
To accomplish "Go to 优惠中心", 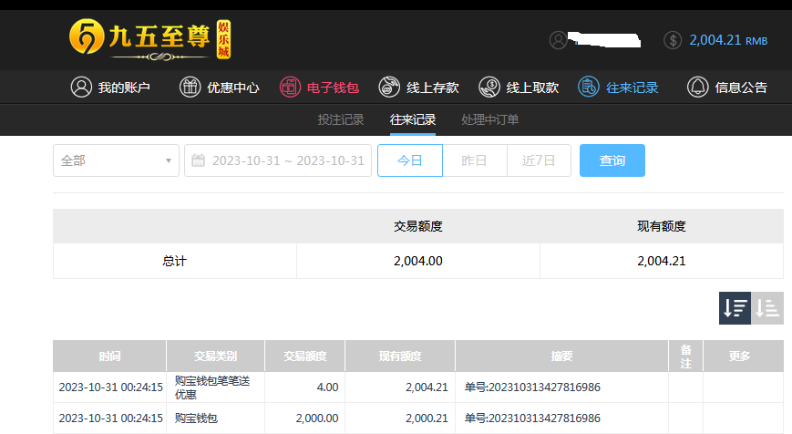I will pos(220,88).
